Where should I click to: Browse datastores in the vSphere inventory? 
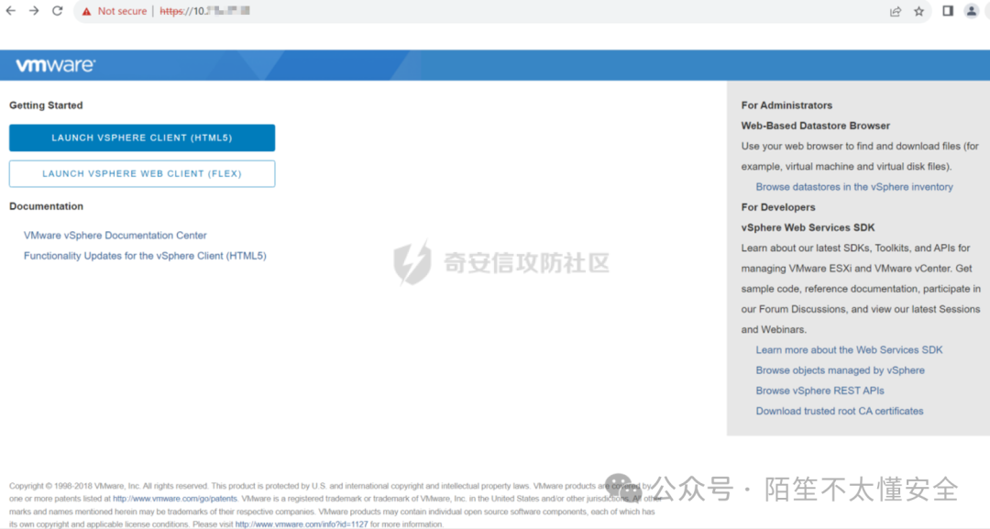point(854,187)
